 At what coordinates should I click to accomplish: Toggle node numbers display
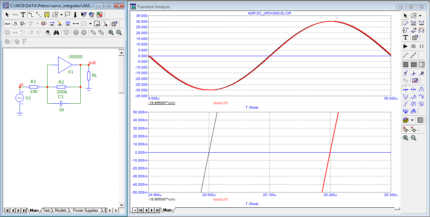point(23,23)
